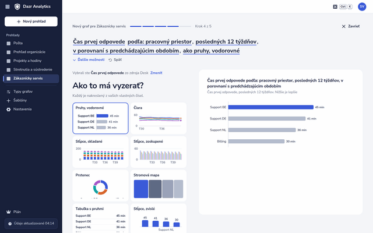Open Stretnutia a sústredenie dashboard
Viewport: 373px width, 233px height.
pos(31,69)
